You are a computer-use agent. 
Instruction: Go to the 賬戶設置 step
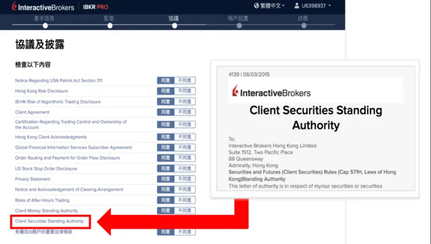[x=238, y=19]
